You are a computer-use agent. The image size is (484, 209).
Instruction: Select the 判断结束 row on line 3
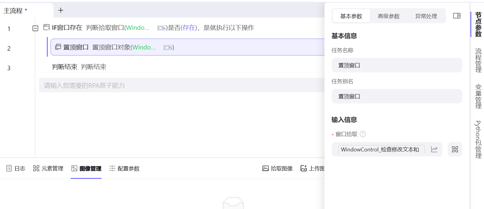point(79,67)
